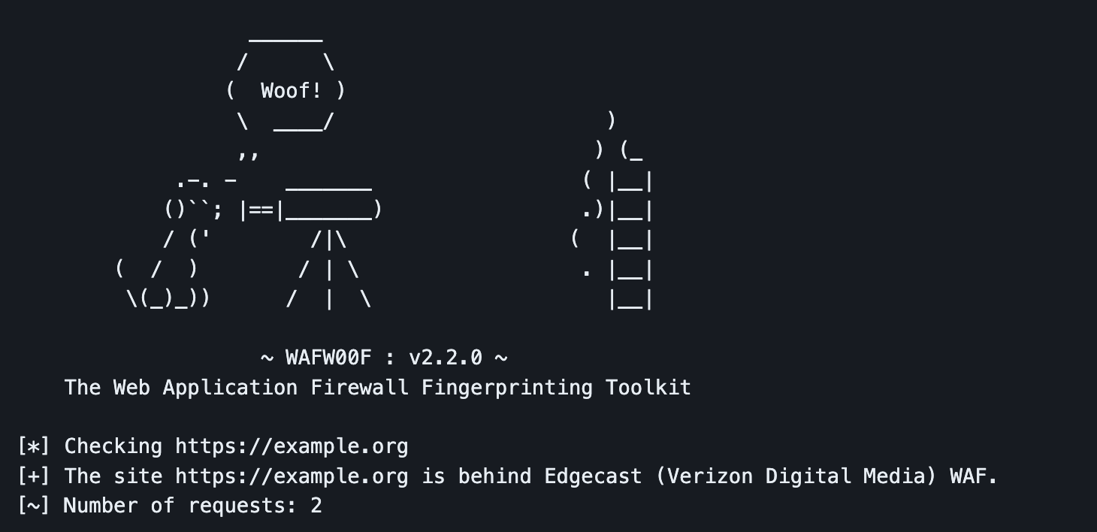Image resolution: width=1097 pixels, height=532 pixels.
Task: Click the top underscore line of speech bubble
Action: coord(286,38)
